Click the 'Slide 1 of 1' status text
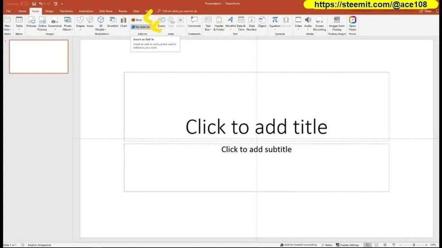The width and height of the screenshot is (442, 248). pos(10,245)
